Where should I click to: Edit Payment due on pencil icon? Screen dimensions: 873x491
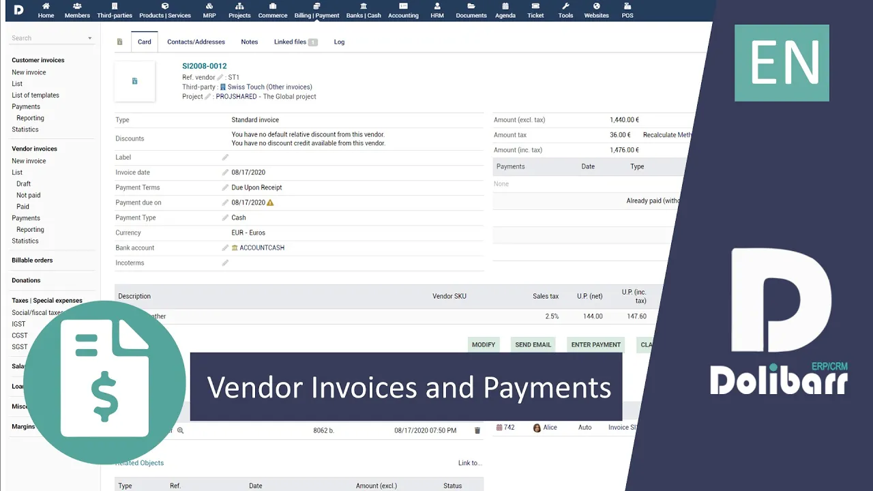click(225, 203)
